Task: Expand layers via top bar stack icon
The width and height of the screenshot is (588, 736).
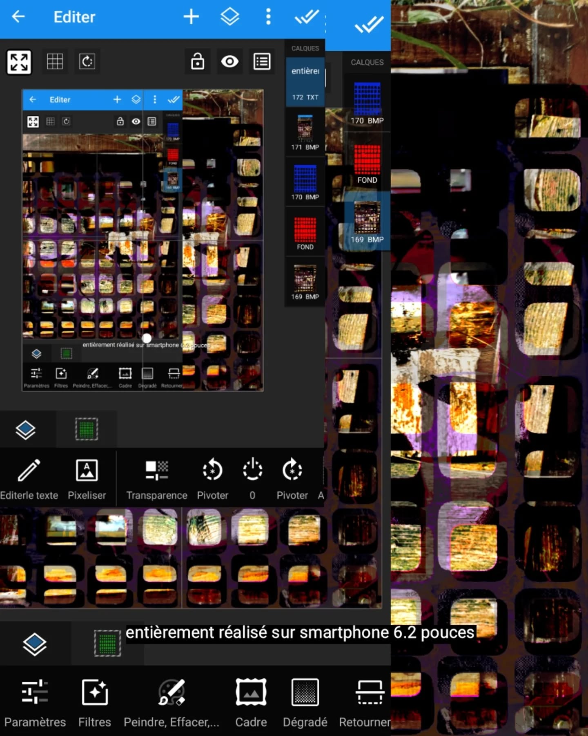Action: coord(230,17)
